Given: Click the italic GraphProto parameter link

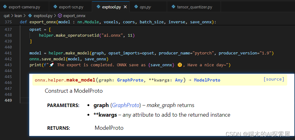Looking at the screenshot, I should pos(125,105).
